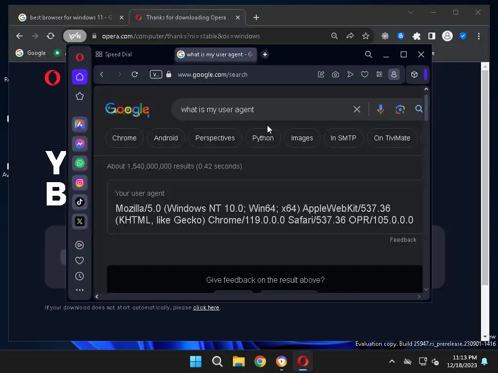Select the On TiviMate filter chip

point(392,138)
